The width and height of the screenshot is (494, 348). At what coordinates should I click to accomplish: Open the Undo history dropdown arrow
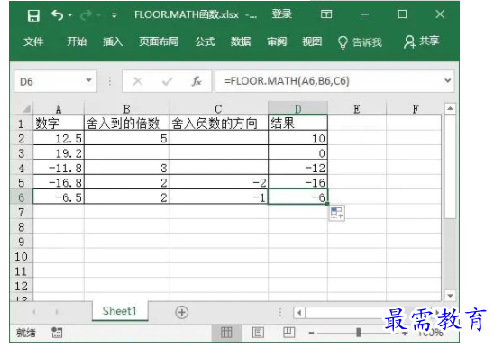70,14
